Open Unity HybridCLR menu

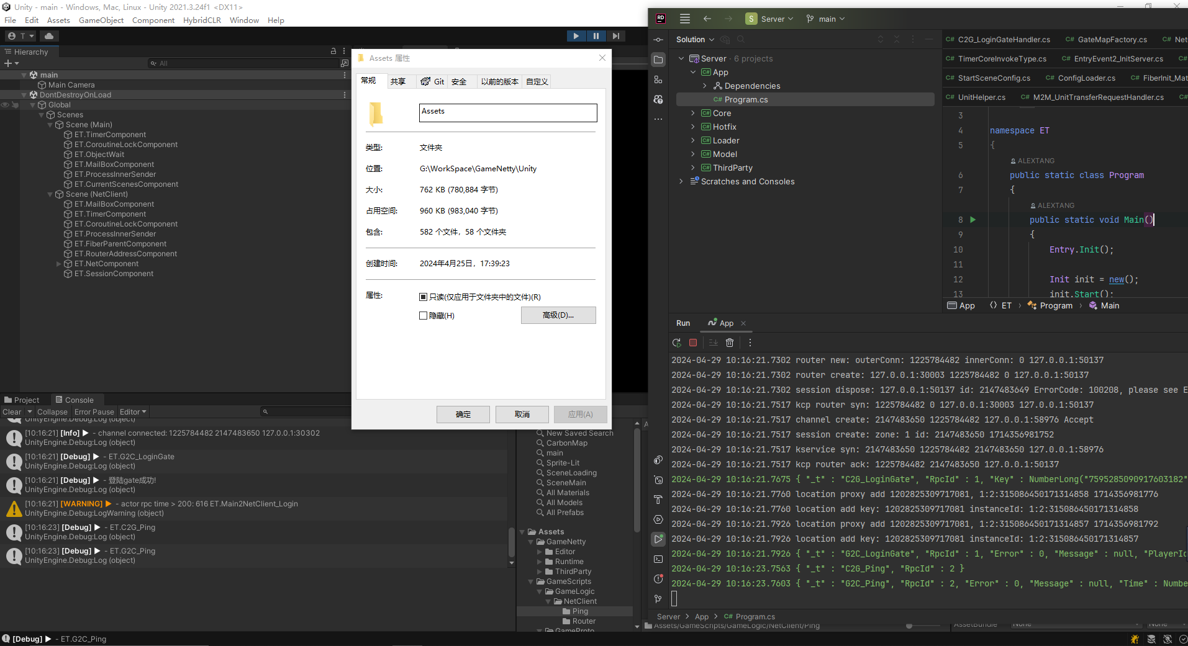click(202, 20)
